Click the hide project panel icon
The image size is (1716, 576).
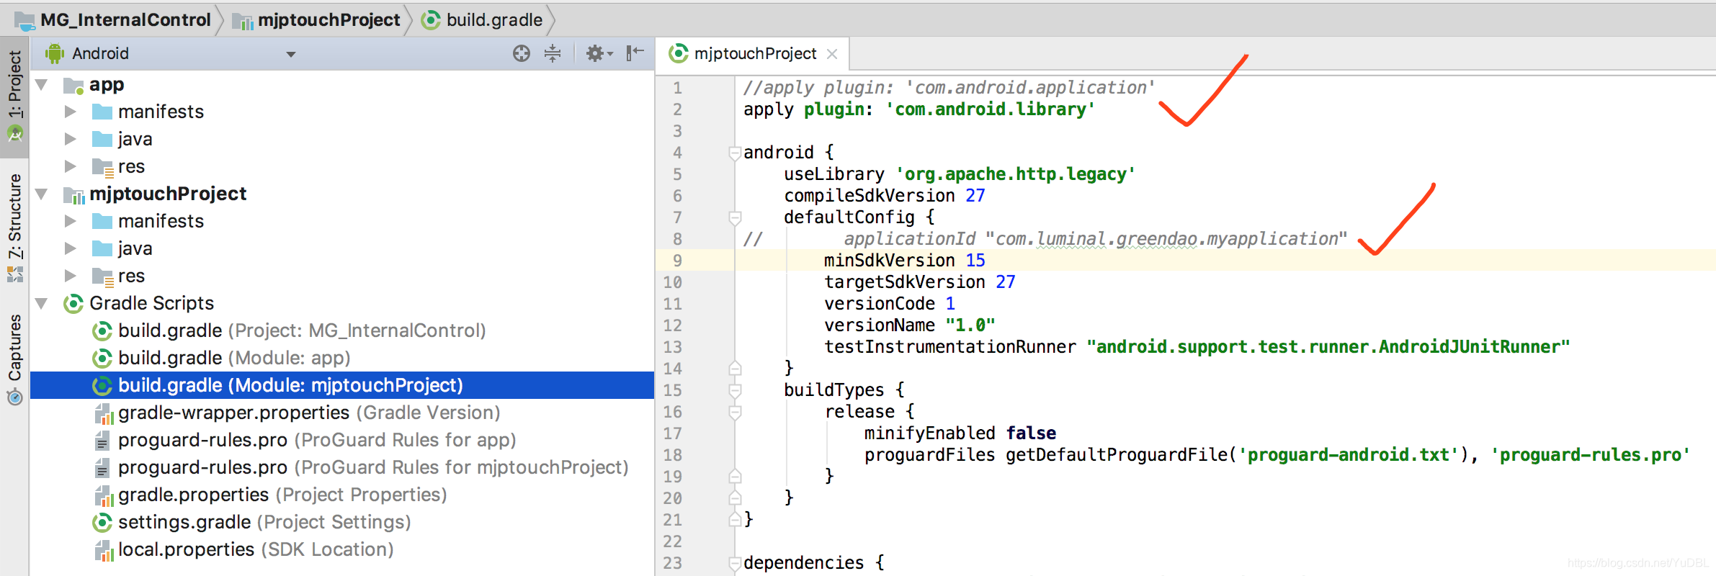click(x=635, y=53)
